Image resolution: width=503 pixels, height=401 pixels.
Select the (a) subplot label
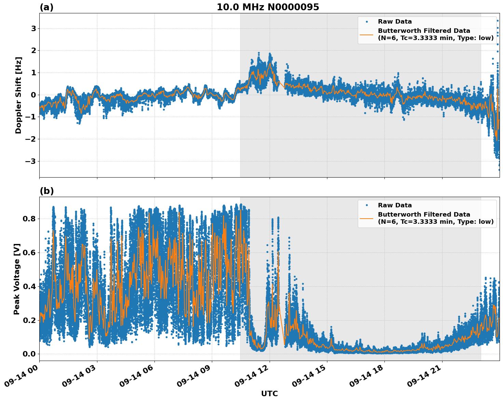(46, 6)
